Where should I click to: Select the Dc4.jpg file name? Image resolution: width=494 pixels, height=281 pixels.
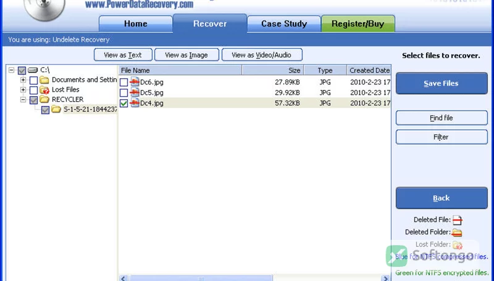(151, 103)
